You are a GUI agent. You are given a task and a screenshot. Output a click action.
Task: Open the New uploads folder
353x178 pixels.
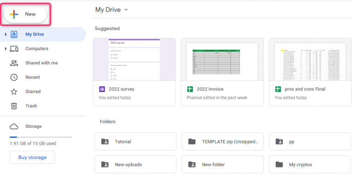(135, 165)
